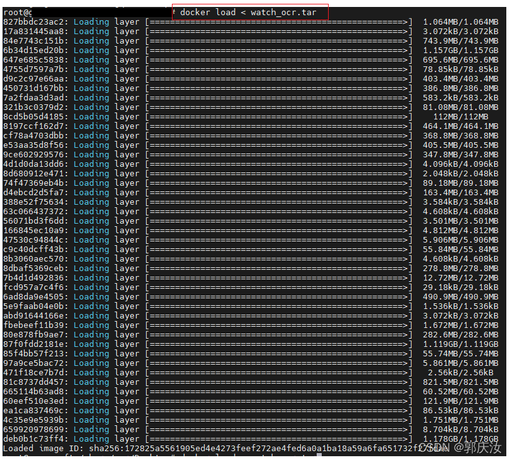
Task: Select layer ID 8197ccf162d7
Action: pyautogui.click(x=34, y=126)
